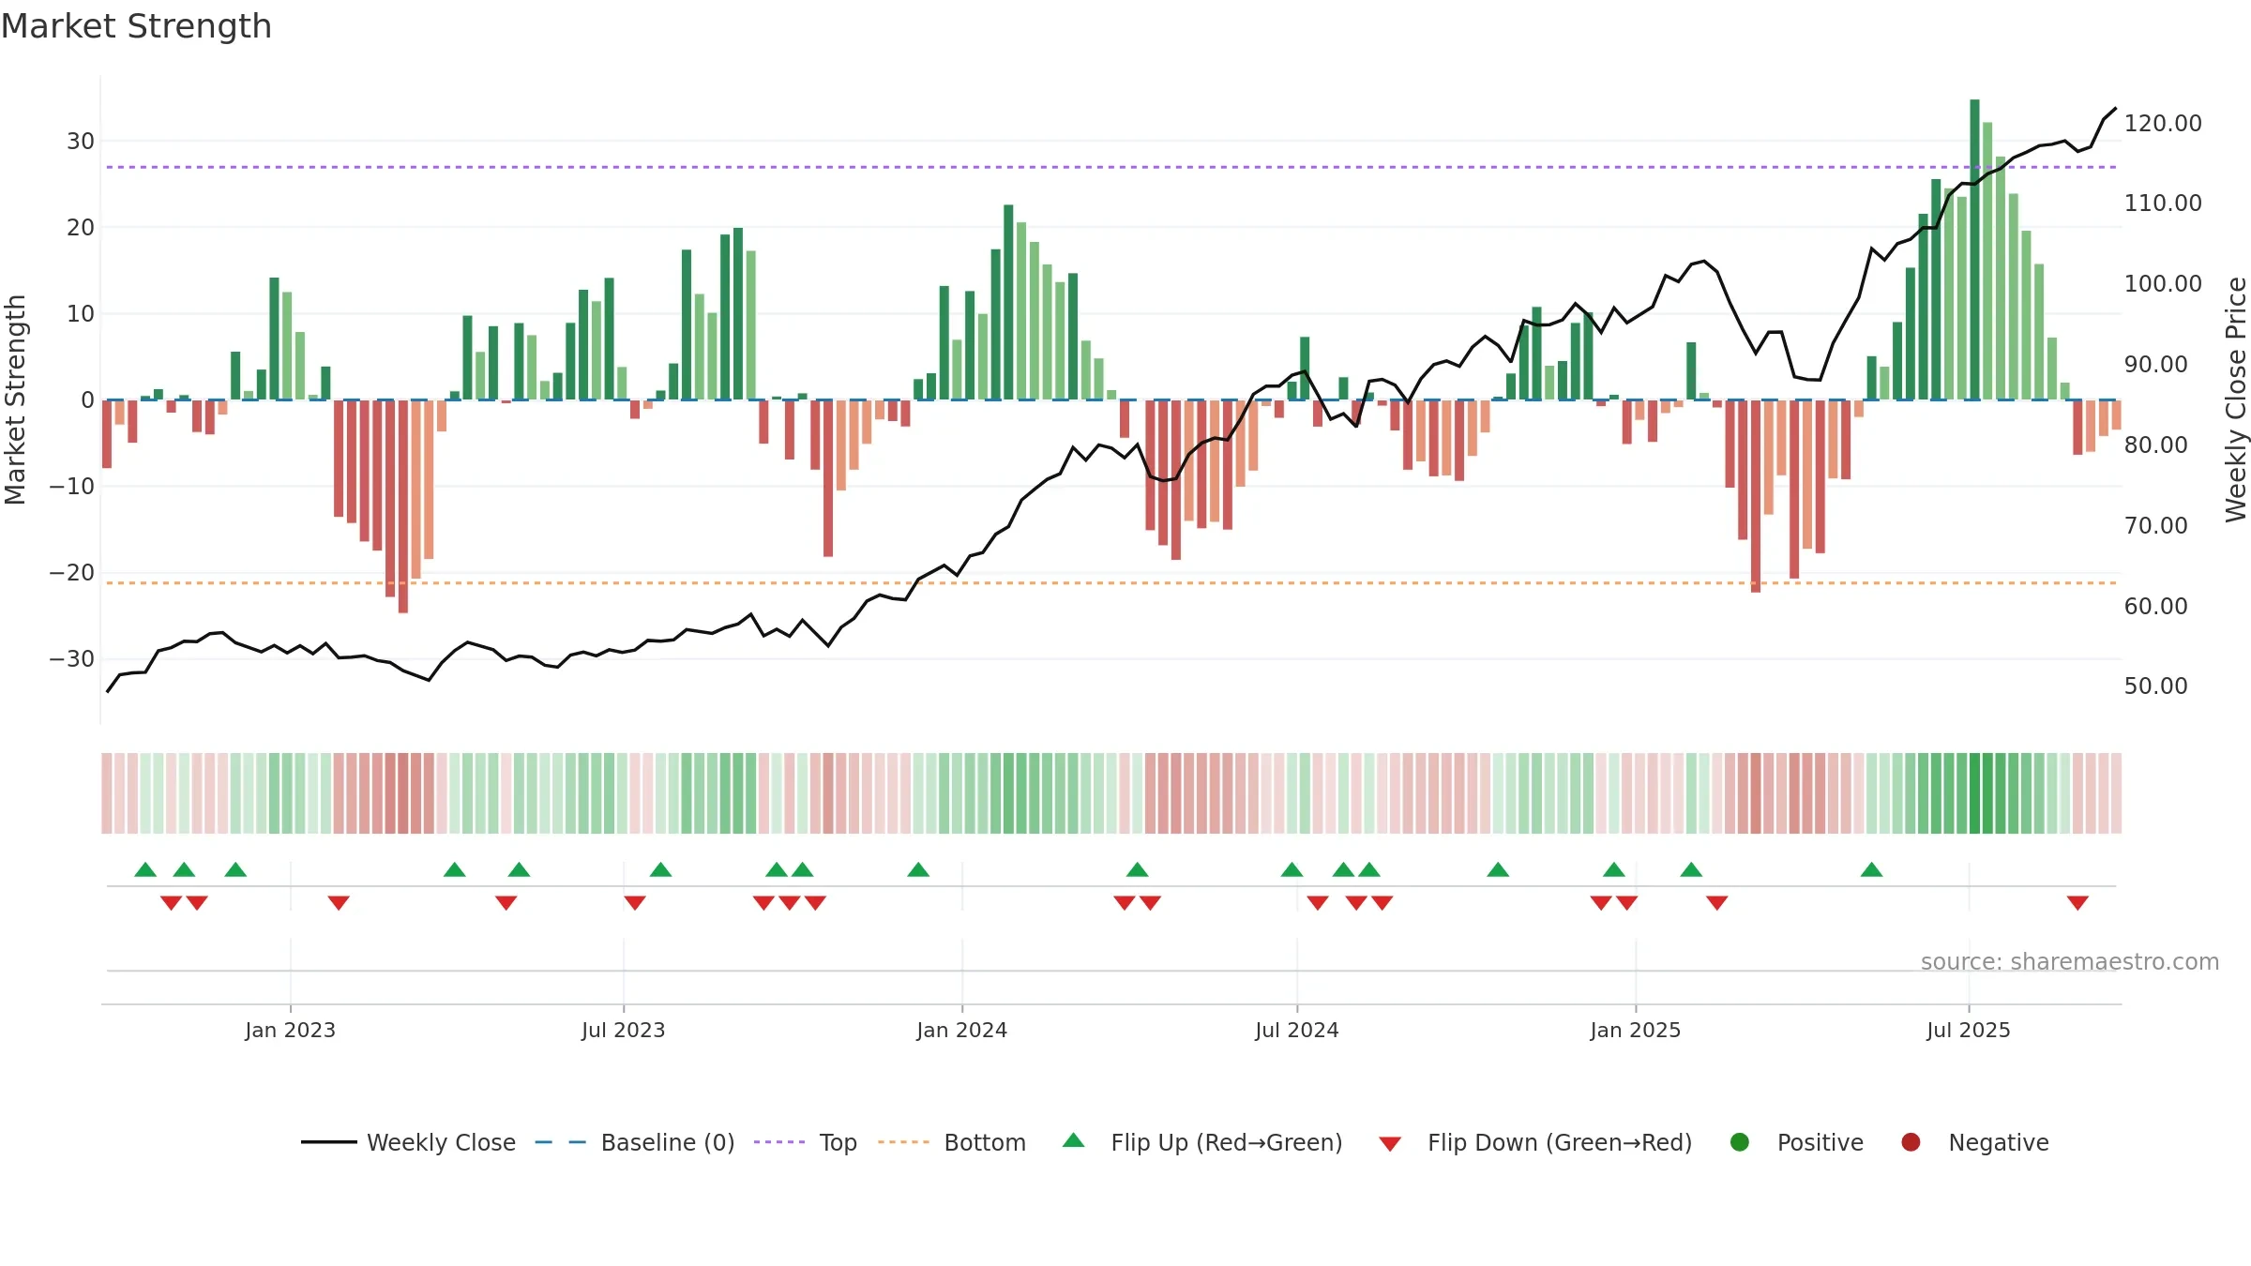Click the Jul 2023 axis label
The height and width of the screenshot is (1266, 2251).
click(x=623, y=1030)
